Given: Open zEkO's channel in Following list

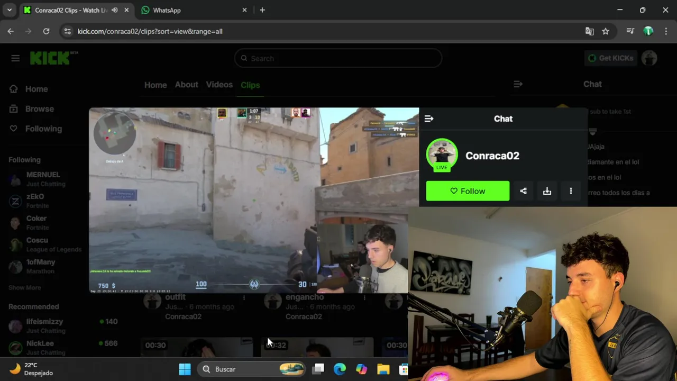Looking at the screenshot, I should tap(45, 201).
